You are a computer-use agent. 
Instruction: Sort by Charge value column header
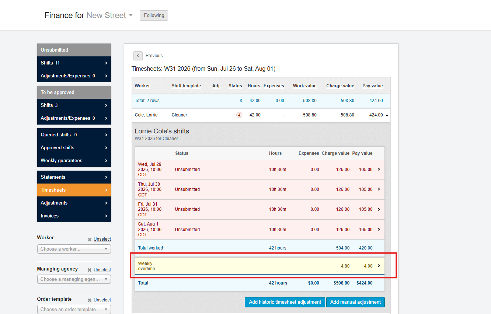pos(340,86)
